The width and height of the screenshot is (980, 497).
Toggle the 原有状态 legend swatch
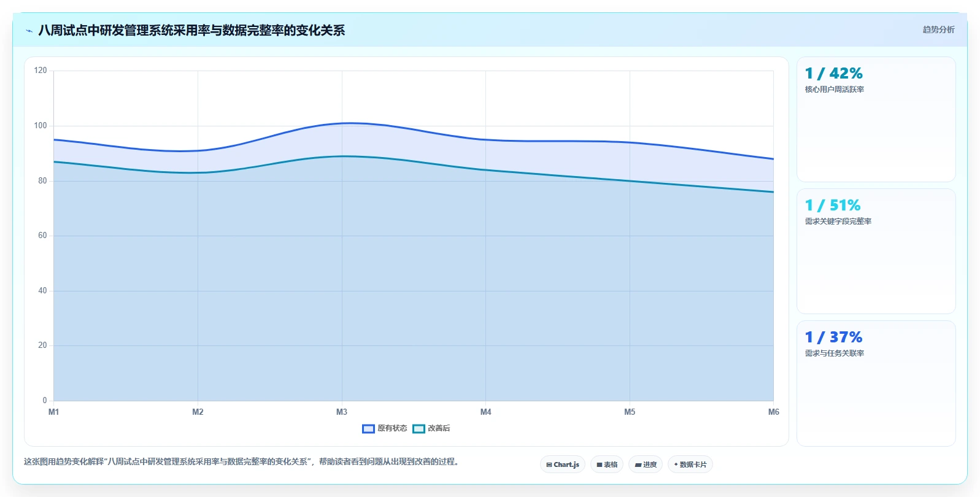click(x=368, y=428)
